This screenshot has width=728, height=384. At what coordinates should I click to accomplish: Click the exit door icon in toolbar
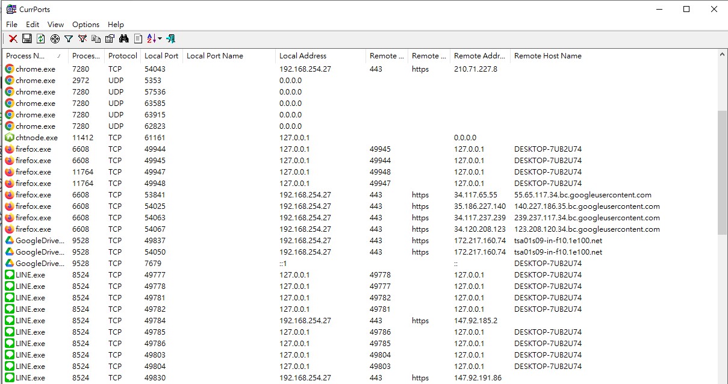coord(171,39)
